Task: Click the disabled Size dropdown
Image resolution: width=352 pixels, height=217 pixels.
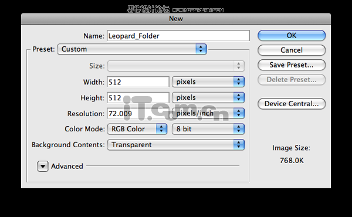Action: 176,66
